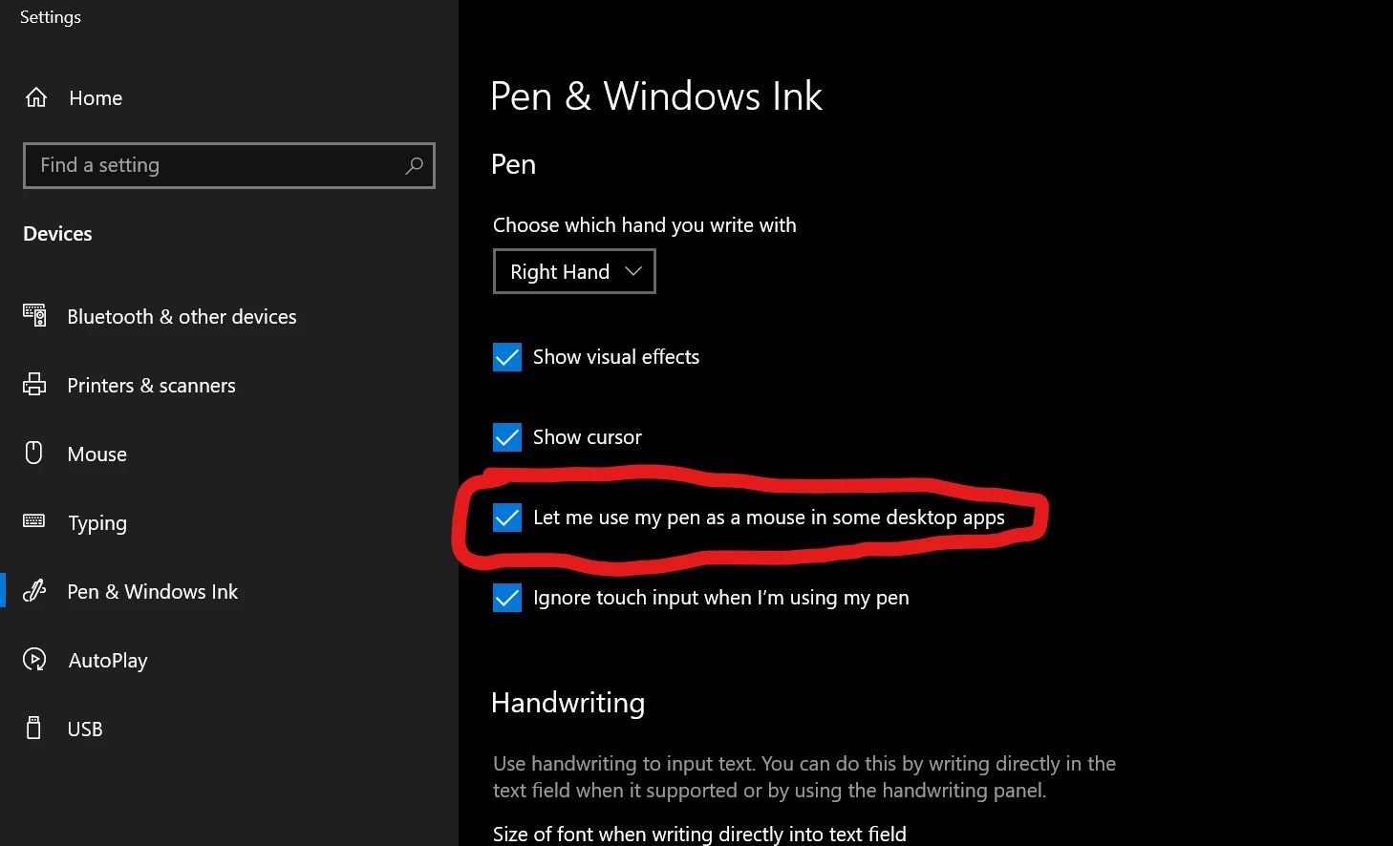Click the Show visual effects label
This screenshot has width=1393, height=846.
(616, 357)
